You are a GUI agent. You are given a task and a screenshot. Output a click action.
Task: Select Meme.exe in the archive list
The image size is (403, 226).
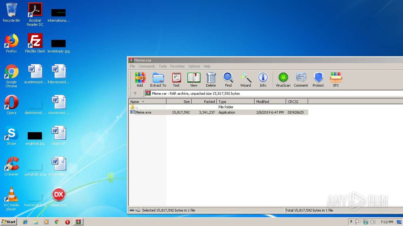218,112
